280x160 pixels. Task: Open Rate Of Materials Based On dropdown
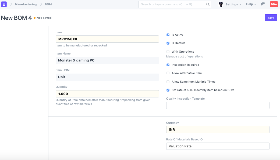coord(218,146)
